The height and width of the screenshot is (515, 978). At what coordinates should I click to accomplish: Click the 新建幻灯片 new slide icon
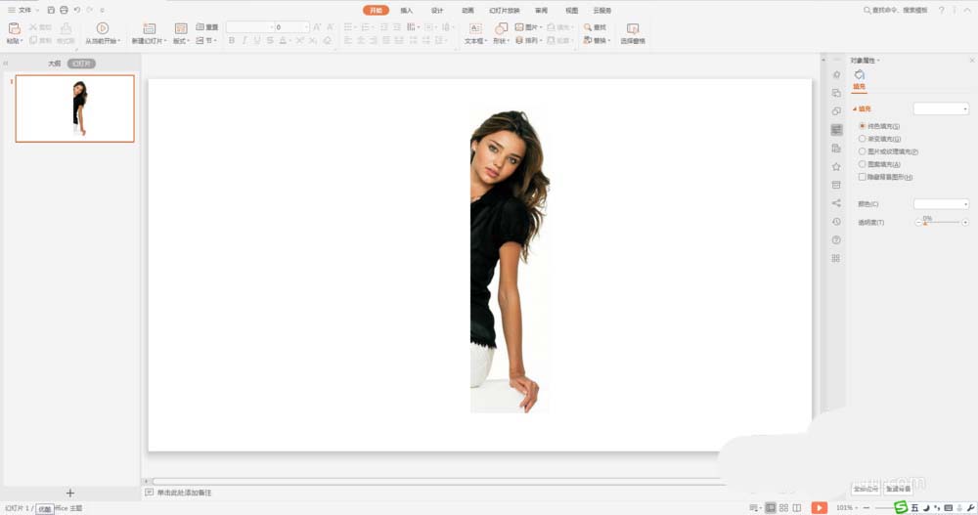pos(149,28)
